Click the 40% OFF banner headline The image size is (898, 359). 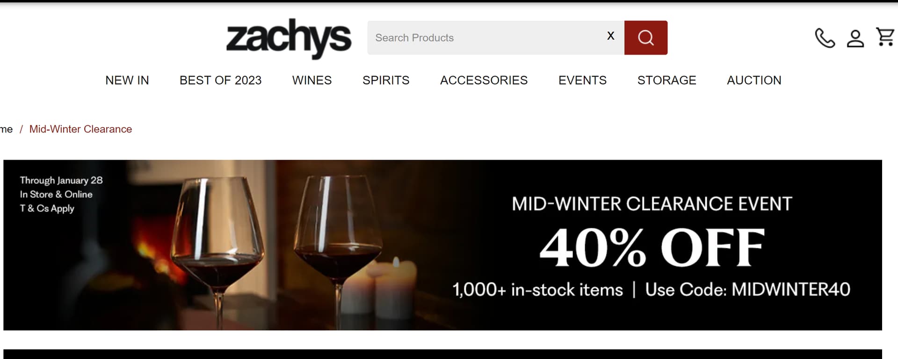[652, 247]
